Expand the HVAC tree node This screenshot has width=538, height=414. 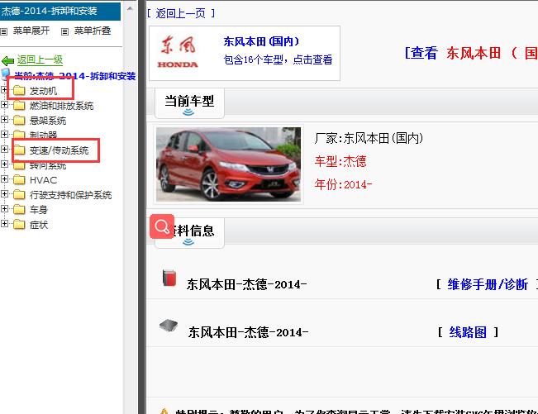(x=4, y=179)
